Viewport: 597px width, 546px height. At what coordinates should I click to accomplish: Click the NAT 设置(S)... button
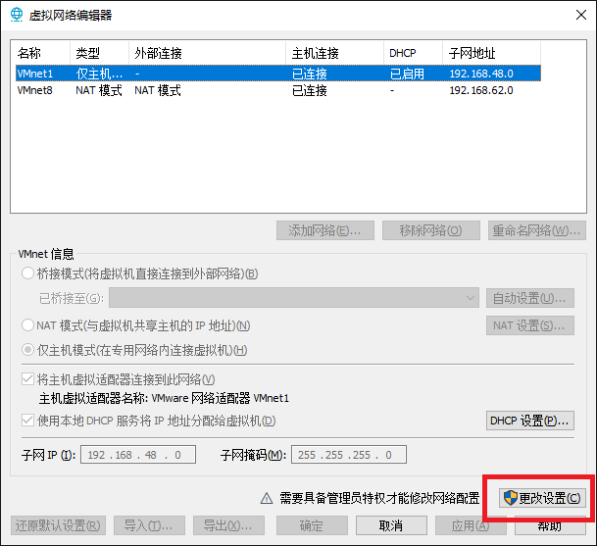tap(530, 325)
